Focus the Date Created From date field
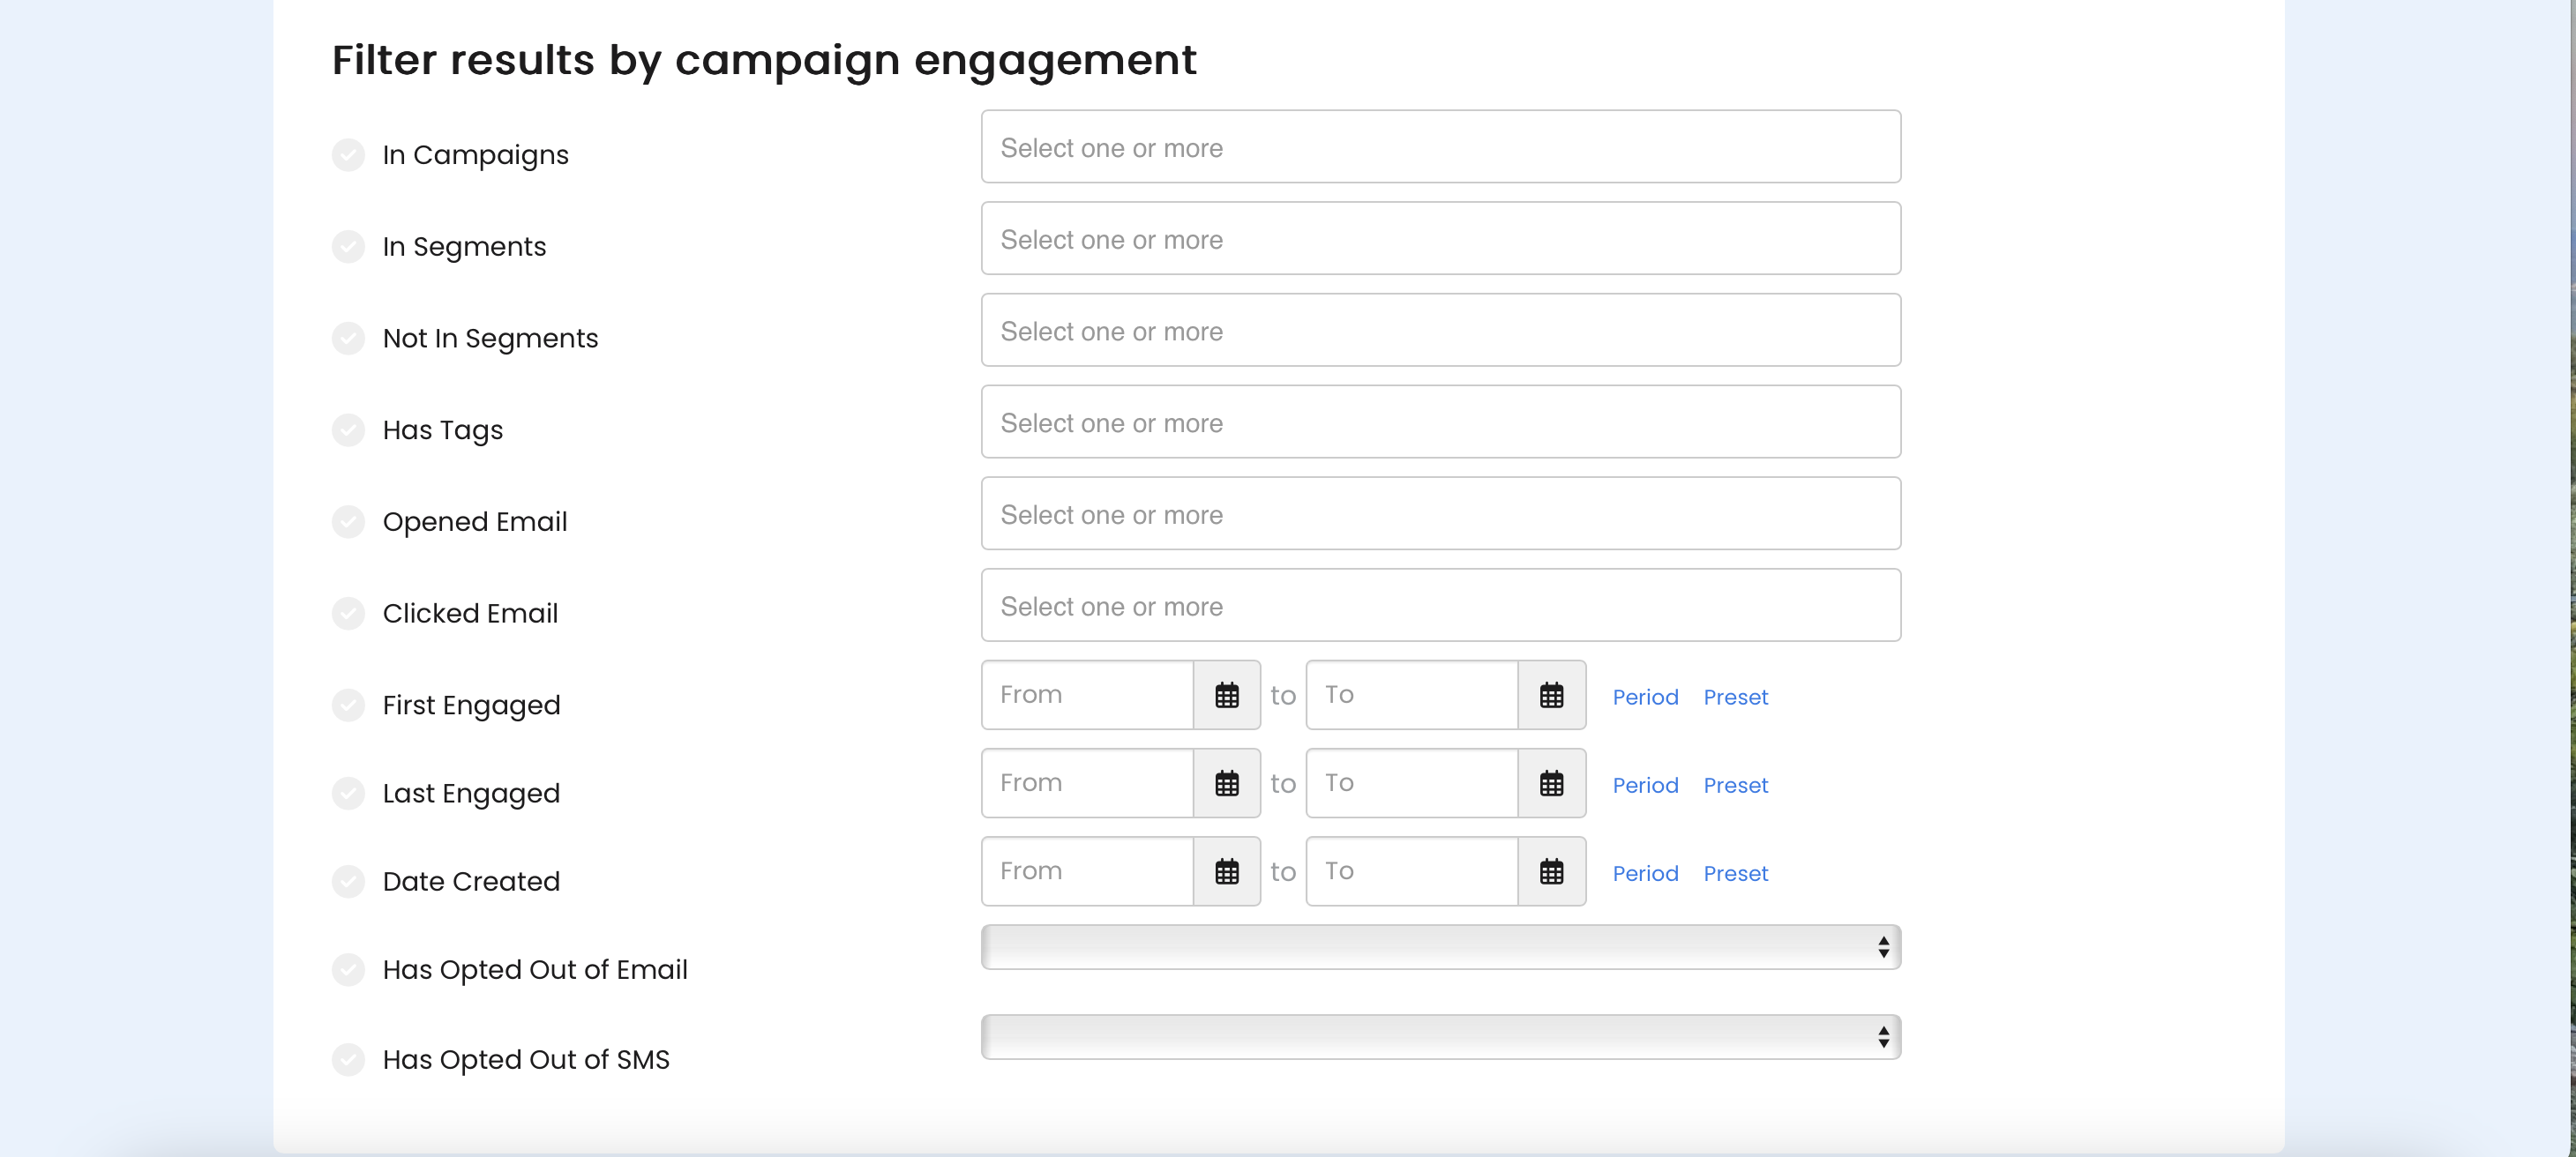 click(1088, 871)
